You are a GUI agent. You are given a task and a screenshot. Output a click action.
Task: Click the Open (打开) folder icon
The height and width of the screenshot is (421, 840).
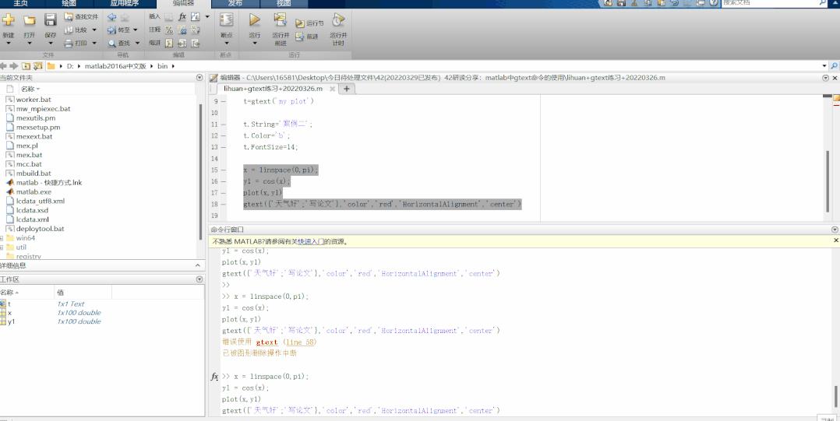point(29,20)
